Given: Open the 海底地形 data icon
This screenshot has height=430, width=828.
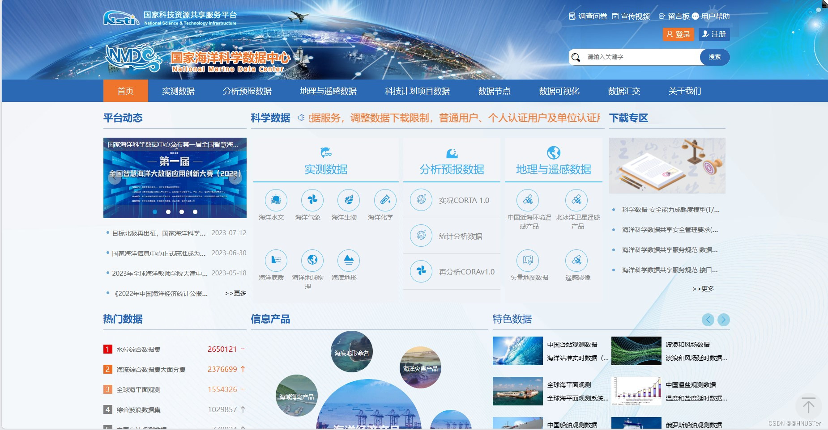Looking at the screenshot, I should pyautogui.click(x=349, y=260).
